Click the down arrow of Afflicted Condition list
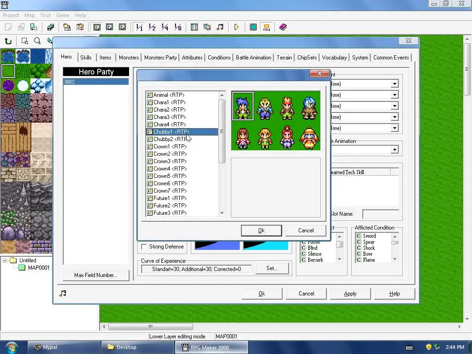The width and height of the screenshot is (472, 354). 395,259
